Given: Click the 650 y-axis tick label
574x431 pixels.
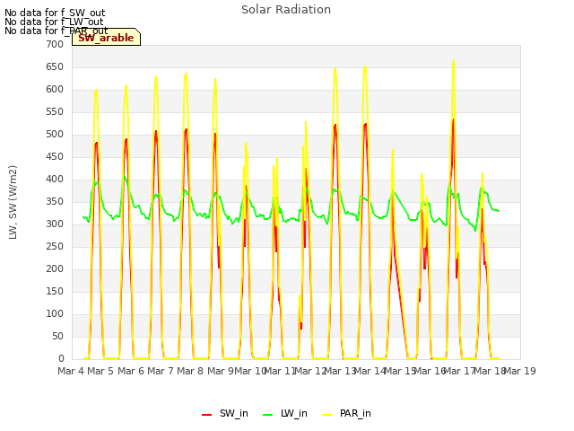Looking at the screenshot, I should coord(55,66).
